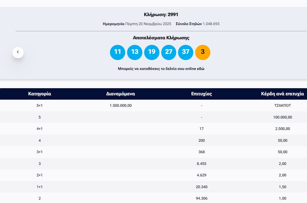Click the 'Κέρδη ανά επιτυχία' column header
This screenshot has height=203, width=307.
pyautogui.click(x=282, y=94)
